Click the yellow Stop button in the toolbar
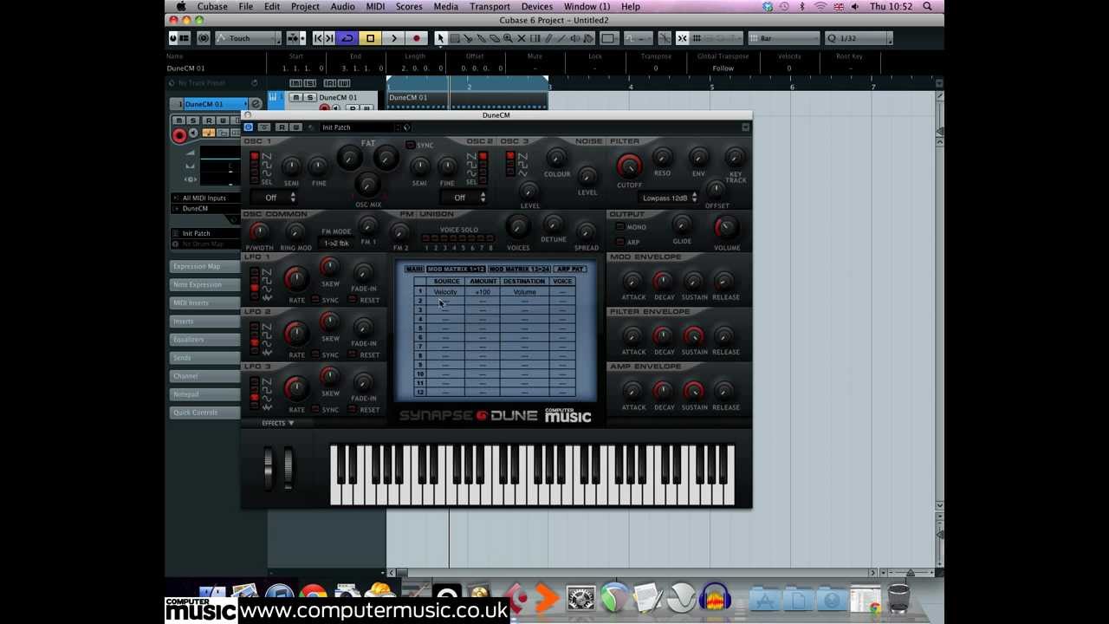 pyautogui.click(x=370, y=38)
